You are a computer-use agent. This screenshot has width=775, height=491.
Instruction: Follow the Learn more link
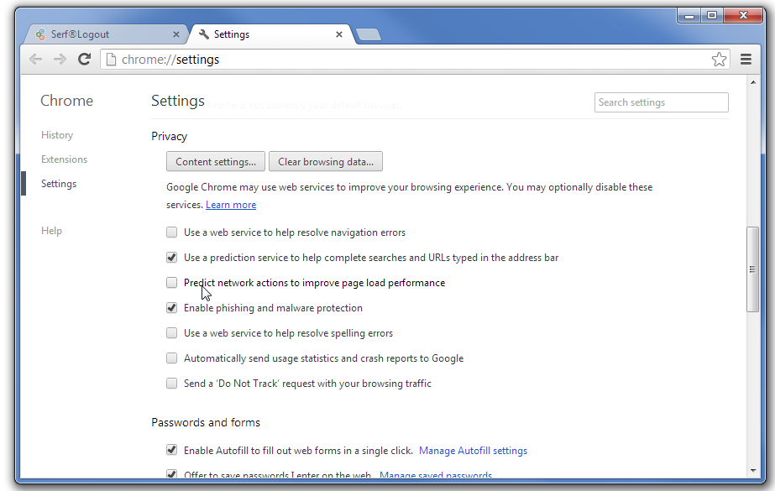(231, 205)
